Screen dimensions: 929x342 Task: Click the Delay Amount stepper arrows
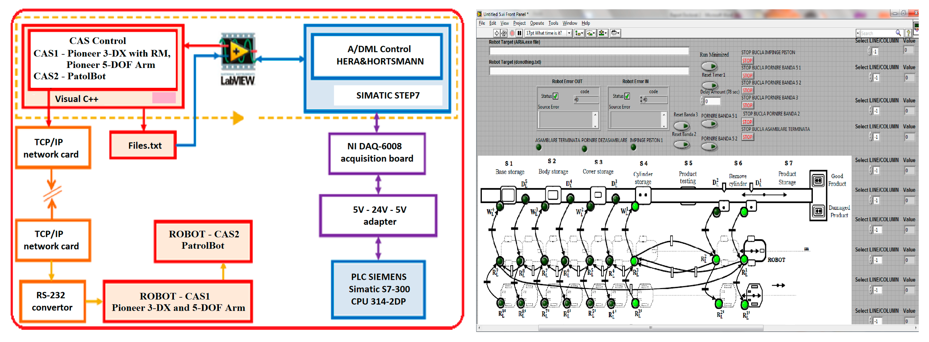coord(702,101)
